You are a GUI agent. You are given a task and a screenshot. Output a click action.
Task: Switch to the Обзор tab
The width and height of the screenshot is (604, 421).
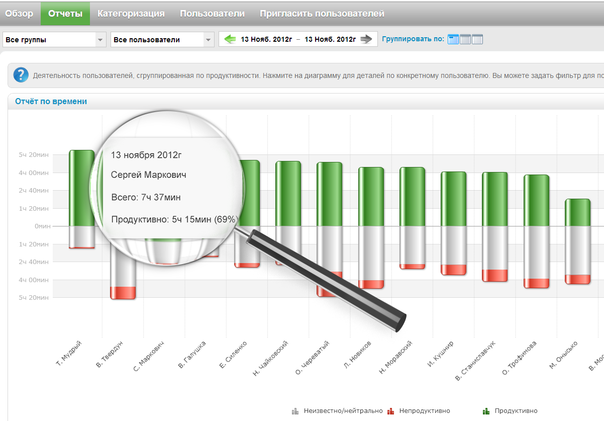pyautogui.click(x=19, y=14)
